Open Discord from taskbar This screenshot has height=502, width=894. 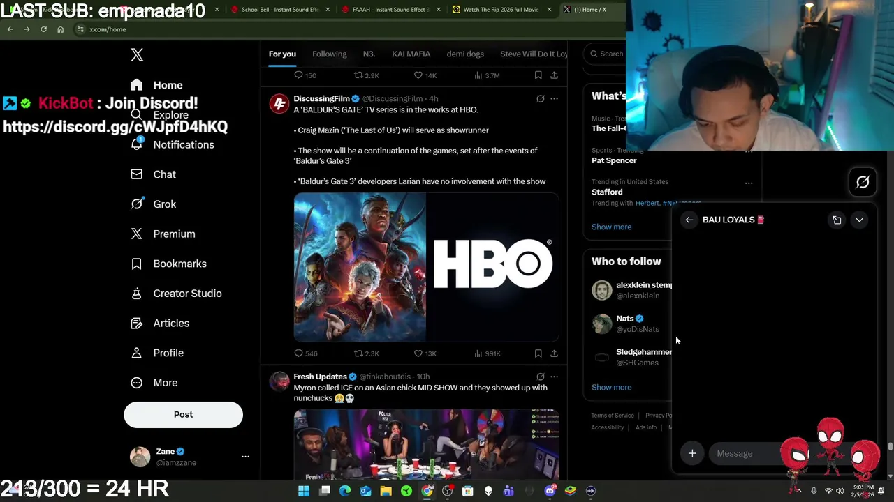click(550, 491)
